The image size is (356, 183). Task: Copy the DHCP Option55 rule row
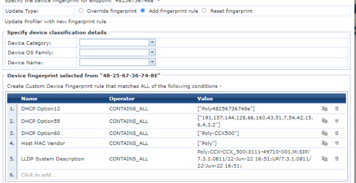pos(324,121)
